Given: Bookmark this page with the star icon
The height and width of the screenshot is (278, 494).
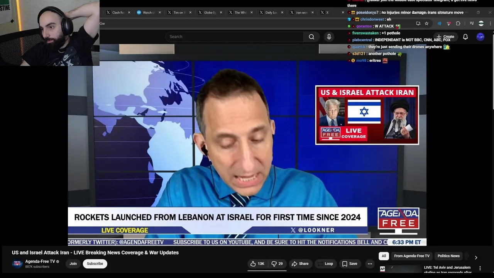Looking at the screenshot, I should click(426, 24).
